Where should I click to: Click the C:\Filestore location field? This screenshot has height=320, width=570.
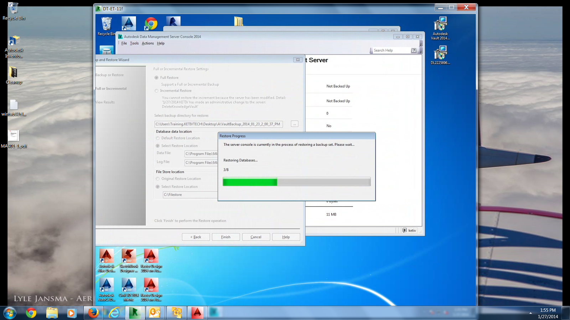click(190, 195)
